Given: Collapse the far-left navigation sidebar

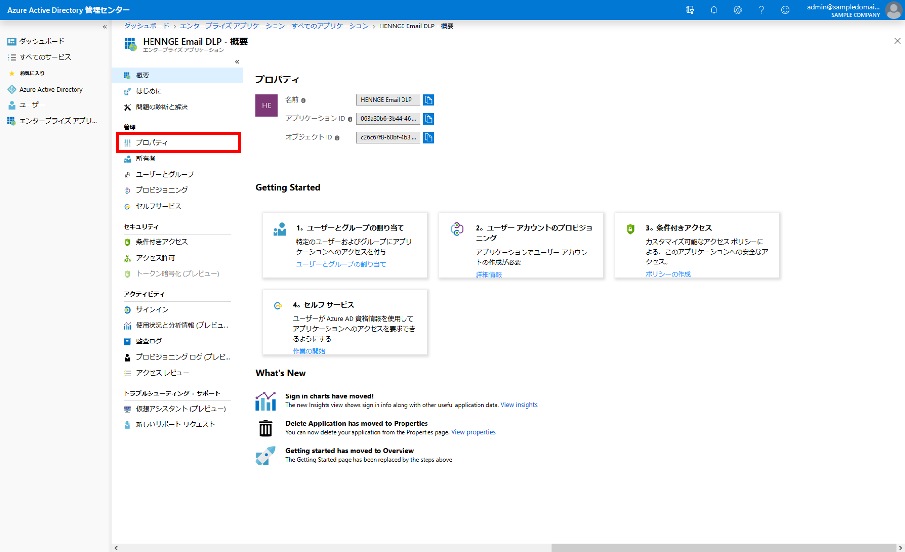Looking at the screenshot, I should [x=105, y=27].
